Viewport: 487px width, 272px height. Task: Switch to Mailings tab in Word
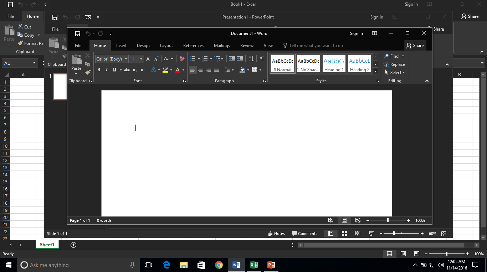[222, 46]
